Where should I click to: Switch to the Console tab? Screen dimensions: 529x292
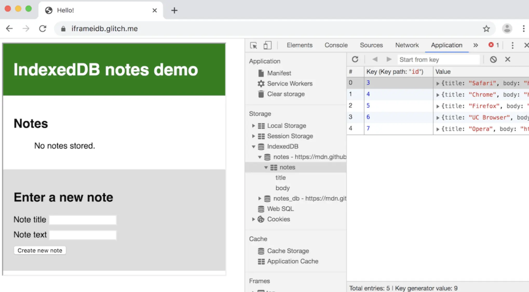point(336,45)
